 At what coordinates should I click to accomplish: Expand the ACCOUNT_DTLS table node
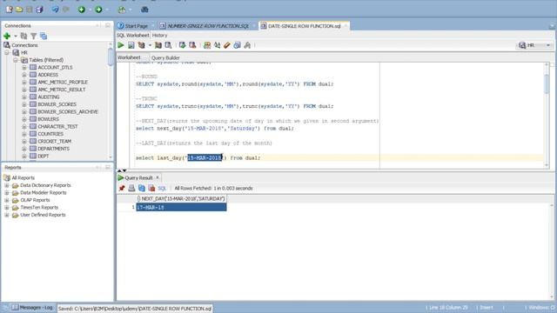click(24, 68)
